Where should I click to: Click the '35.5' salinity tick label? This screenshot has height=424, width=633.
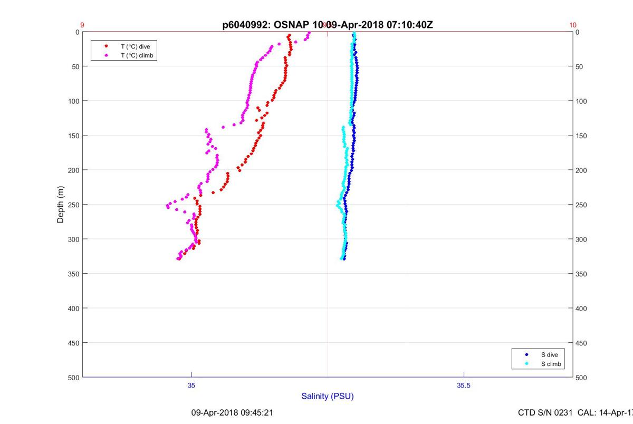point(464,386)
